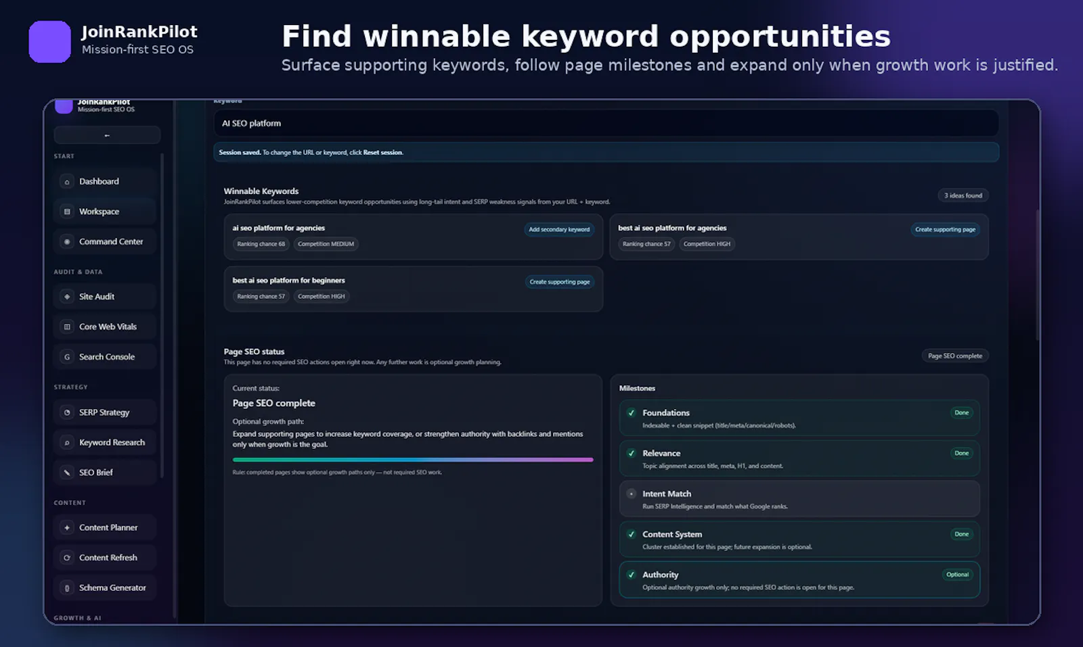The height and width of the screenshot is (647, 1083).
Task: Click the Command Center icon
Action: (x=67, y=242)
